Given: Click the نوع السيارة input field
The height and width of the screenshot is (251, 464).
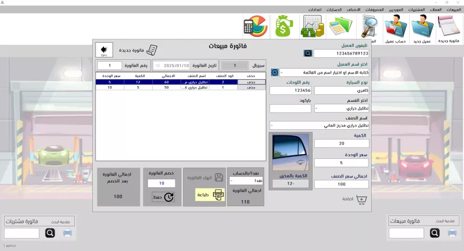Looking at the screenshot, I should [x=342, y=90].
